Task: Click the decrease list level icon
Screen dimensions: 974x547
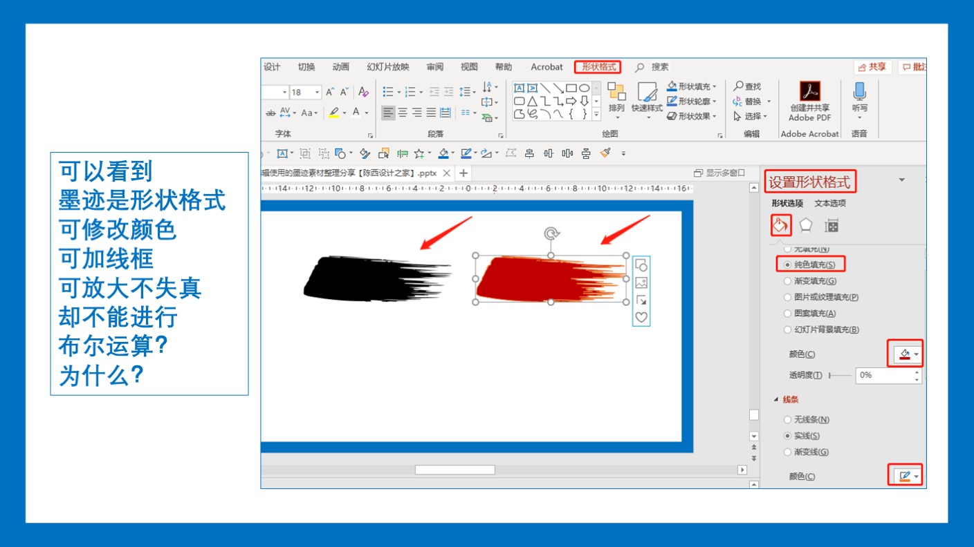Action: tap(434, 92)
